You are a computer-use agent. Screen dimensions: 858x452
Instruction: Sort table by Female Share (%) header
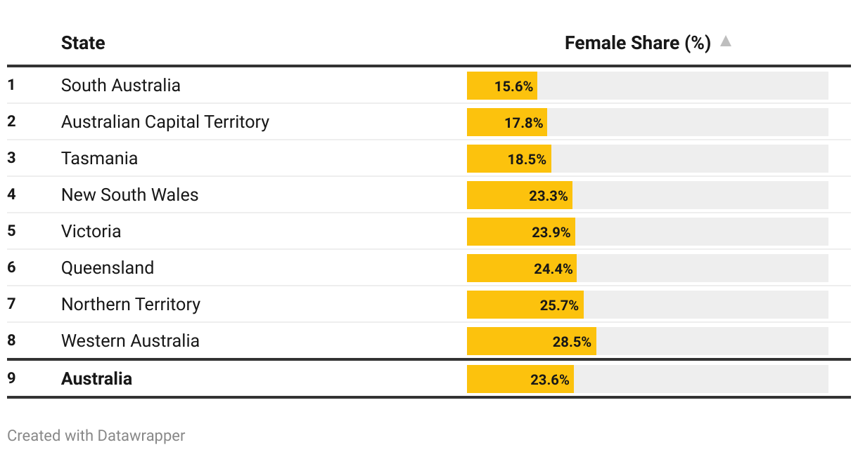tap(637, 43)
